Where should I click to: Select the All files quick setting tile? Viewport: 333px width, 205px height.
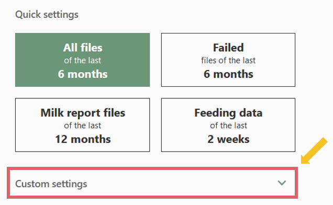[82, 60]
